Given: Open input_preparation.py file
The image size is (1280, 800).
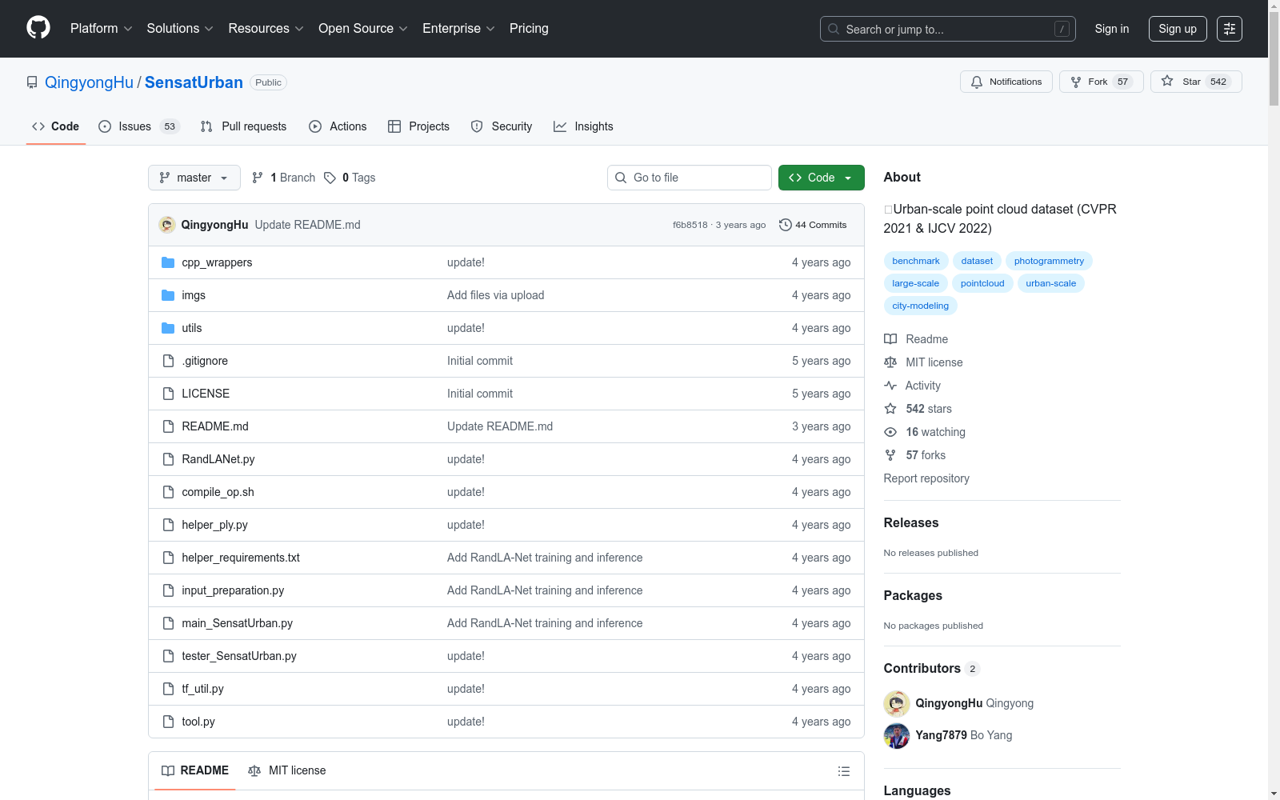Looking at the screenshot, I should [233, 590].
